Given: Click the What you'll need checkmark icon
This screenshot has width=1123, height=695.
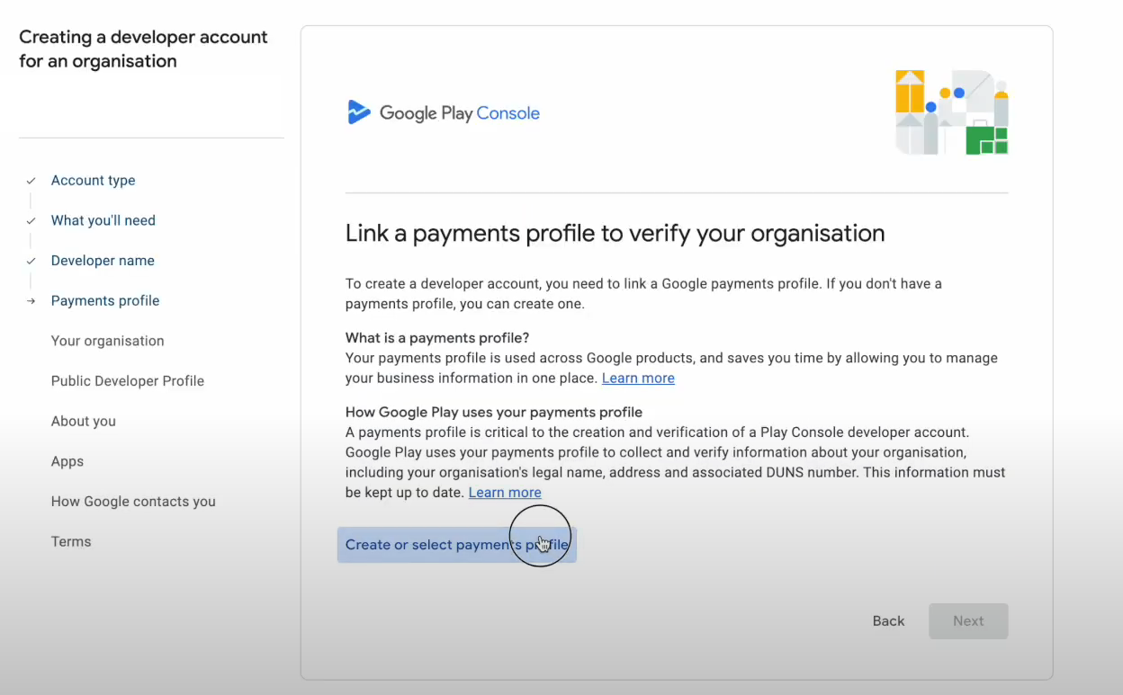Looking at the screenshot, I should click(x=31, y=221).
